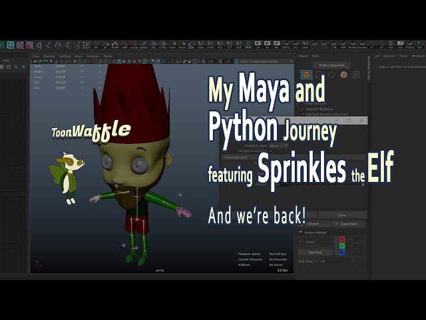Open the Modeling Toolkit vertical tab
426x320 pixels.
pos(369,67)
